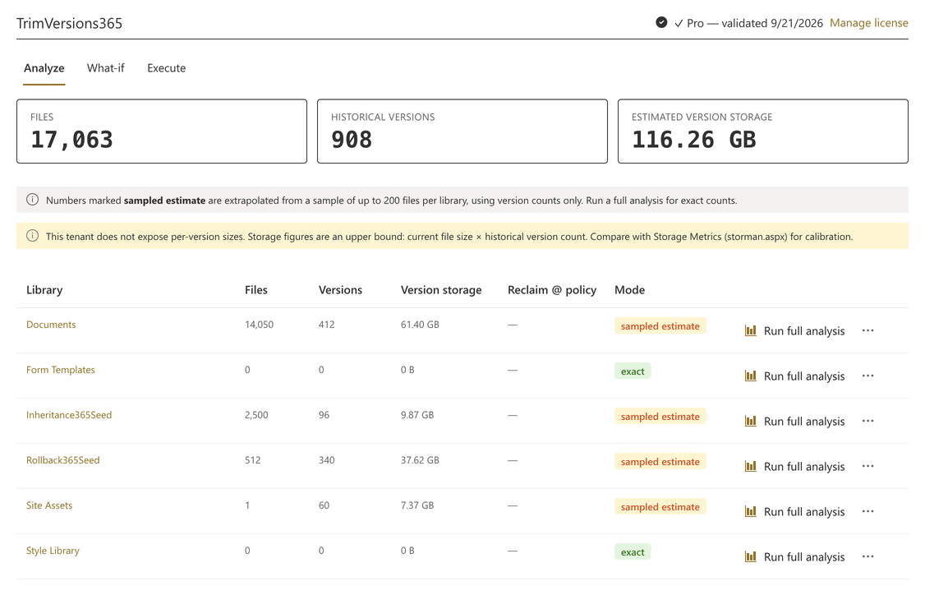The image size is (925, 595).
Task: Open the more options ellipsis for Rollback365Seed
Action: click(867, 466)
